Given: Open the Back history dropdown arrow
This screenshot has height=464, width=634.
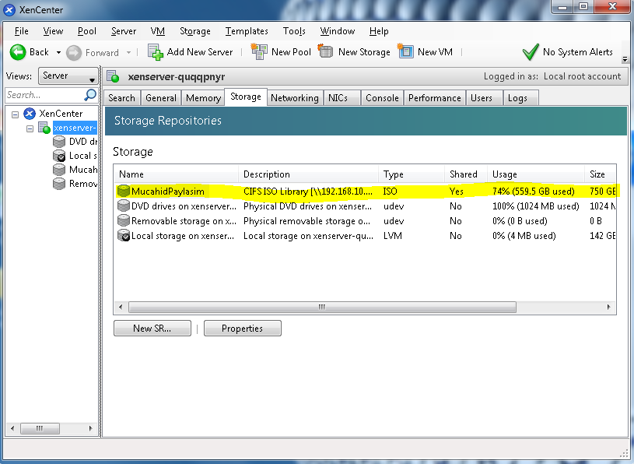Looking at the screenshot, I should (58, 53).
